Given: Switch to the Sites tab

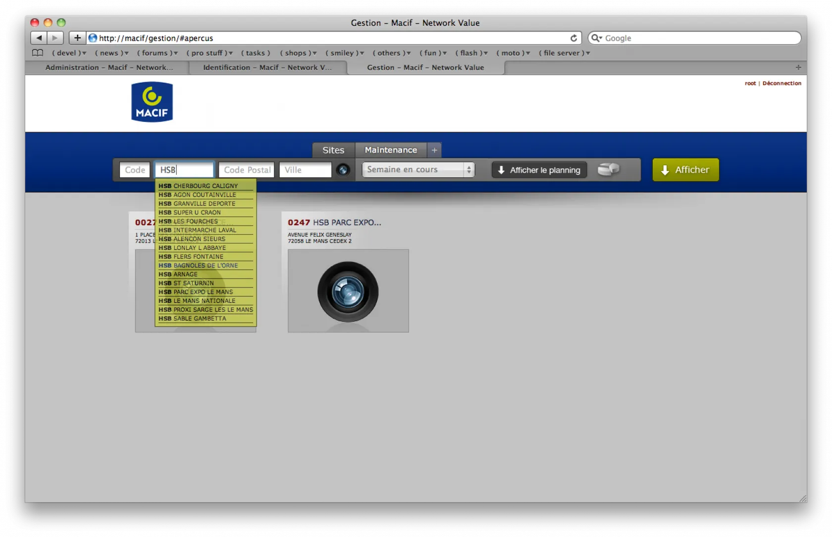Looking at the screenshot, I should coord(333,150).
